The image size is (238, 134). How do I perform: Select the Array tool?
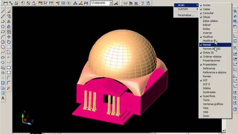[x=9, y=32]
